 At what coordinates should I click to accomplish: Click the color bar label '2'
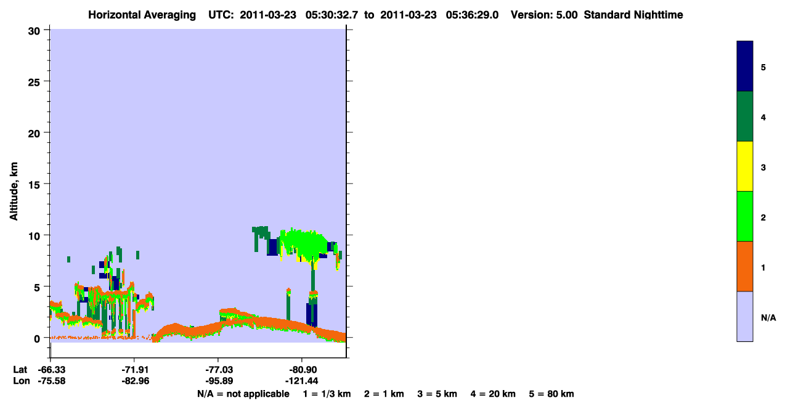(x=763, y=218)
